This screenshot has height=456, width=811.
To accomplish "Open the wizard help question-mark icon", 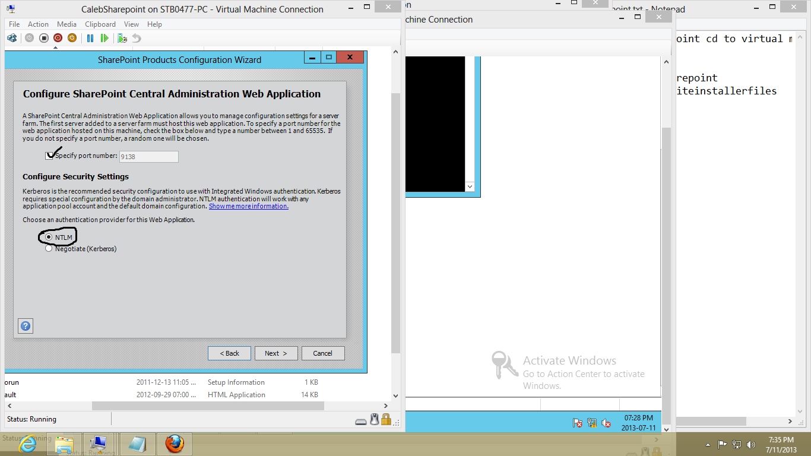I will [26, 325].
